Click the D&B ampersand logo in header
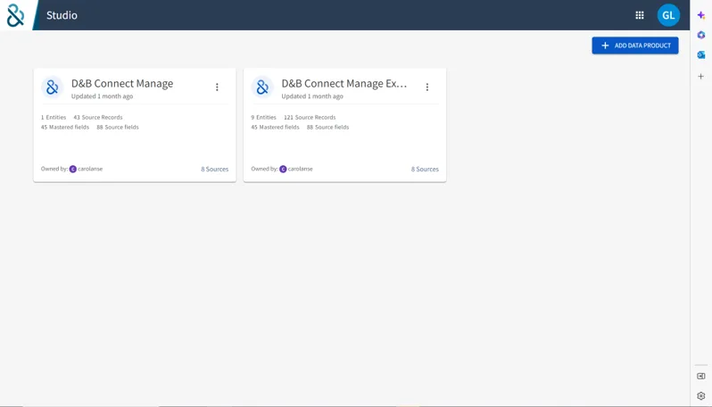This screenshot has height=407, width=712. point(15,15)
